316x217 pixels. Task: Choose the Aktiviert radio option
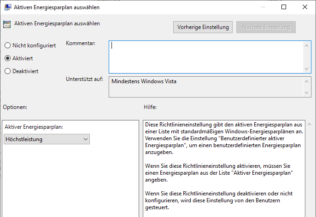pyautogui.click(x=7, y=58)
